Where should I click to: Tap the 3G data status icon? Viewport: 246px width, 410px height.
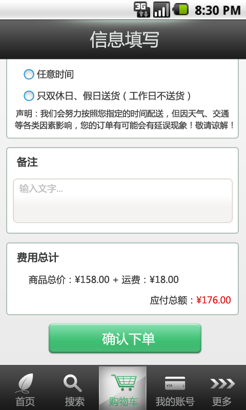click(142, 10)
